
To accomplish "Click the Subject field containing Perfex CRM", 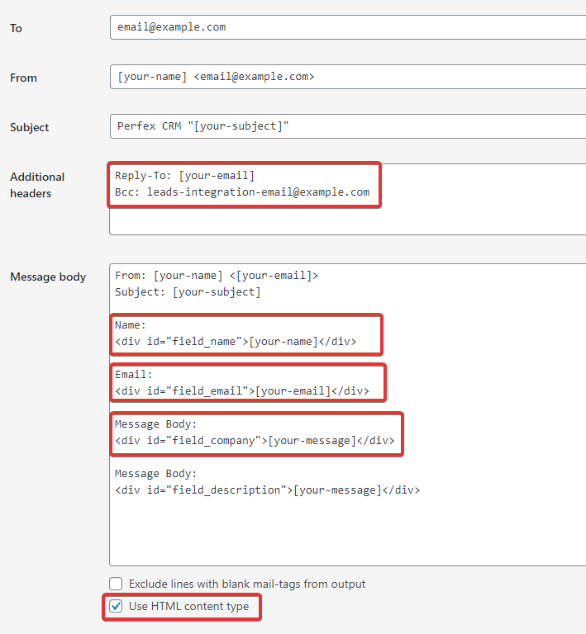I will point(348,126).
